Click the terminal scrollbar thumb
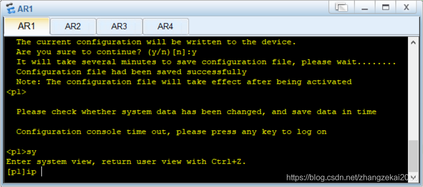This screenshot has width=423, height=187. [x=413, y=157]
